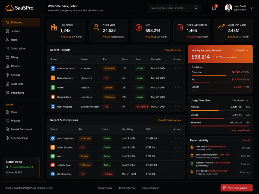This screenshot has width=259, height=194.
Task: Open the MRR card This Month dropdown
Action: coord(241,50)
